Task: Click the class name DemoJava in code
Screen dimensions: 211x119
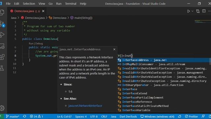Action: [x=50, y=39]
